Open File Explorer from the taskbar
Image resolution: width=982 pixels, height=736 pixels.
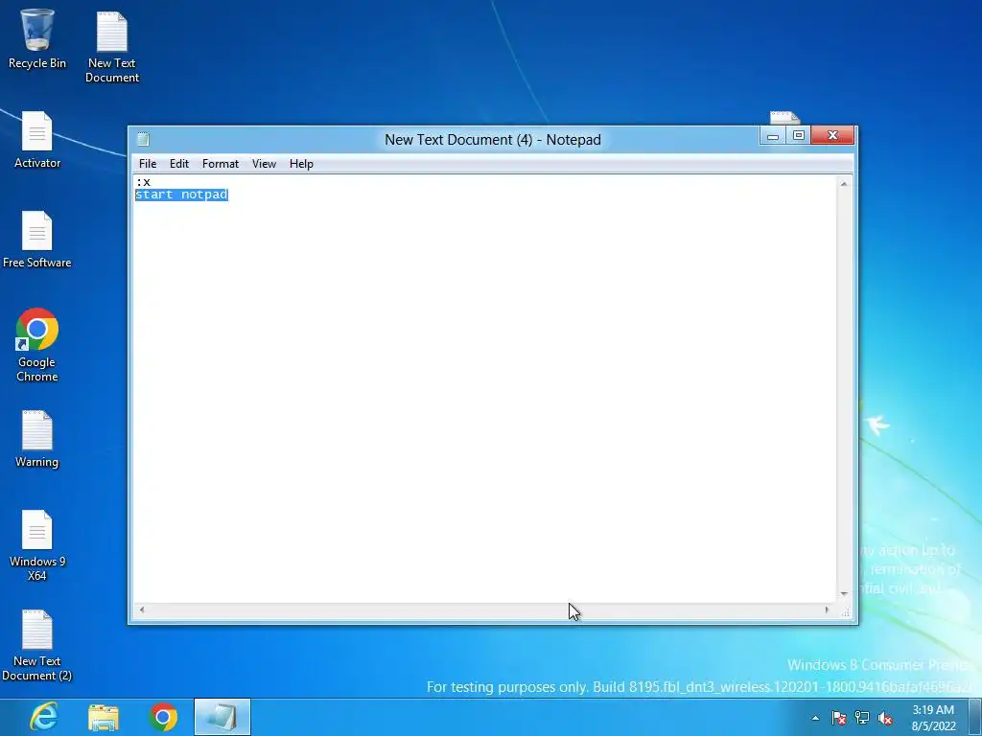click(104, 717)
